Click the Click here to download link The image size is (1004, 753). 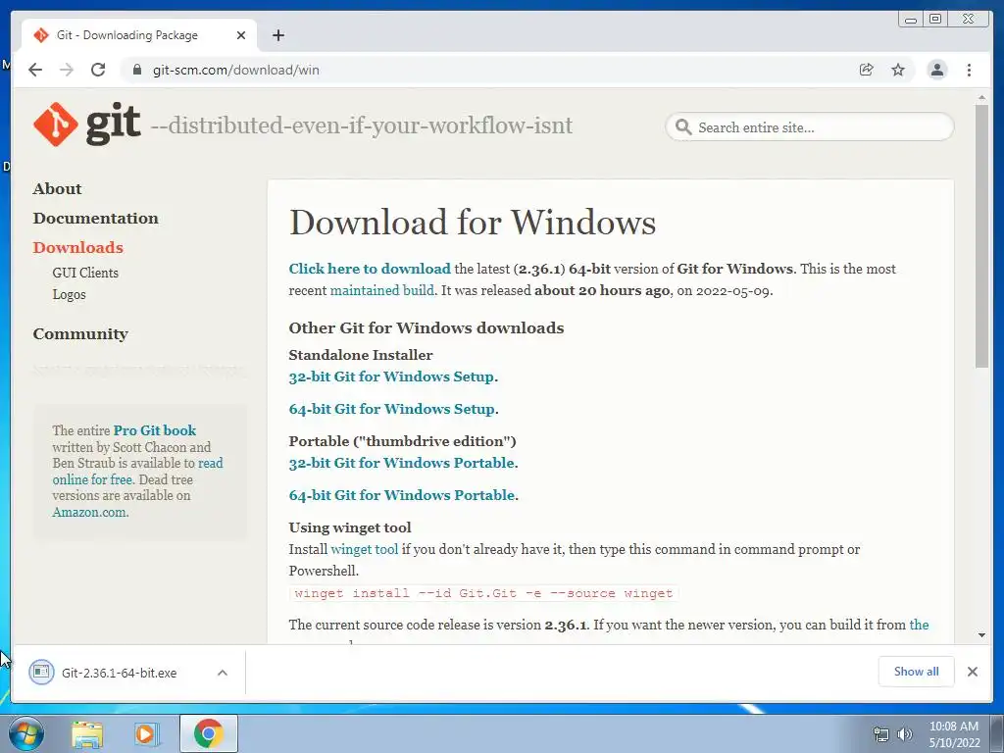click(370, 269)
